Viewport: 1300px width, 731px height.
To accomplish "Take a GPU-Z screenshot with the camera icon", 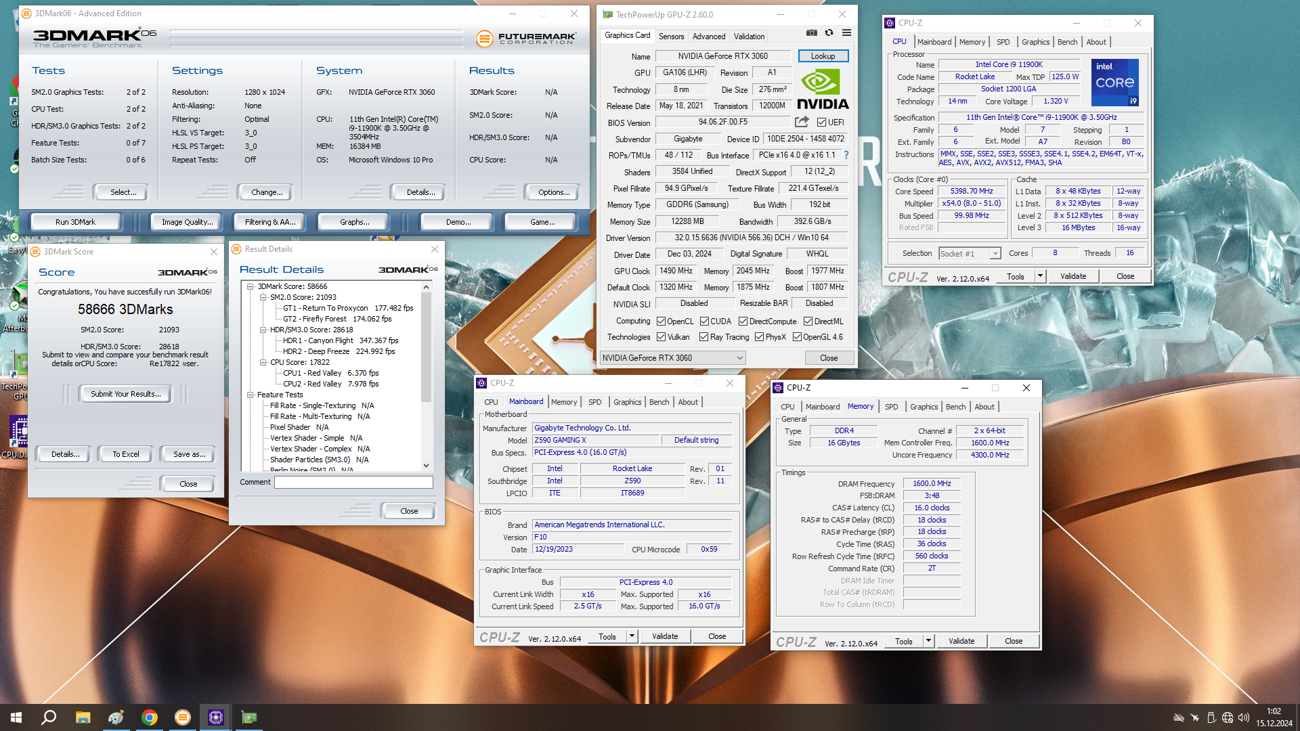I will click(812, 33).
